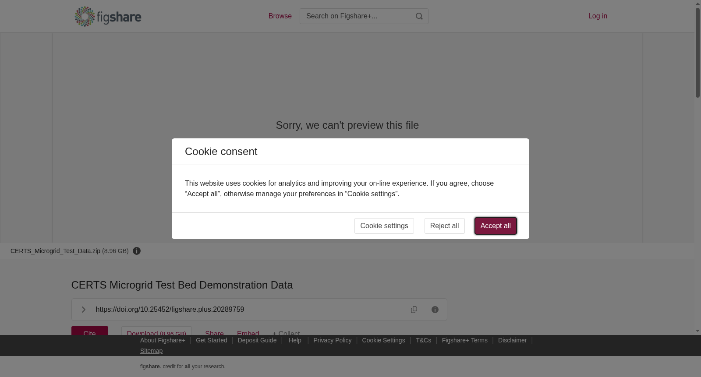Open the About Figshare+ footer link
Viewport: 701px width, 377px height.
[163, 340]
